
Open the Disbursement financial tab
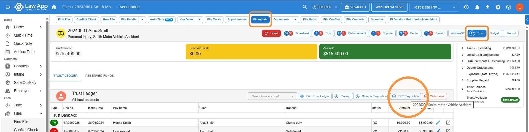[x=351, y=33]
